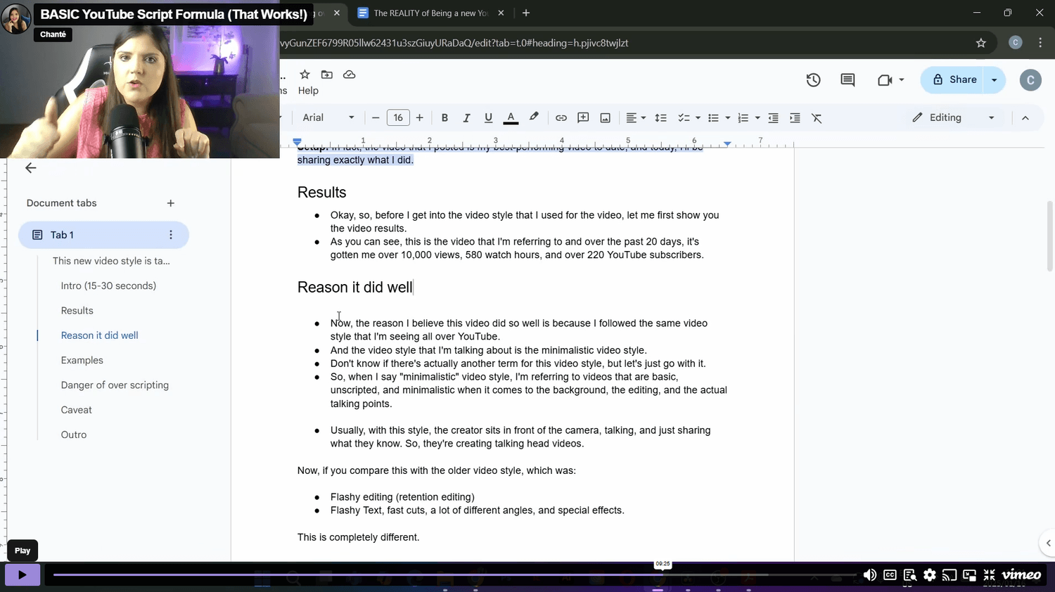Open the video transcript panel
This screenshot has width=1055, height=592.
coord(909,575)
